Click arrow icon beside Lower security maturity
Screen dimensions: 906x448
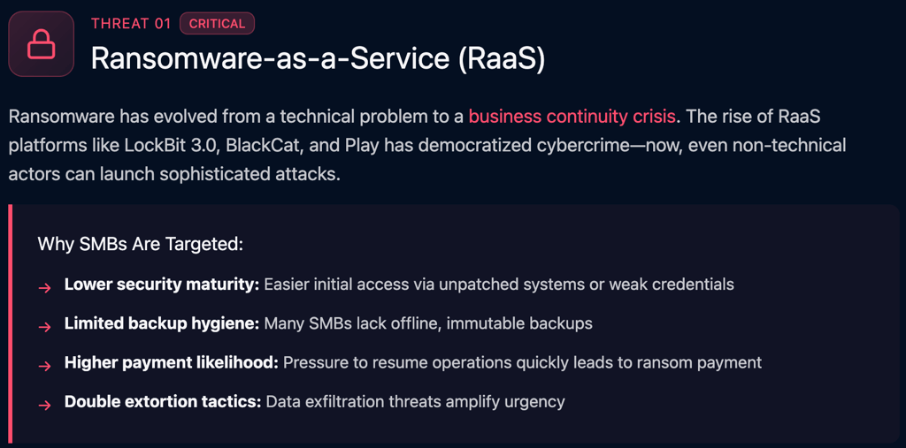(x=45, y=288)
